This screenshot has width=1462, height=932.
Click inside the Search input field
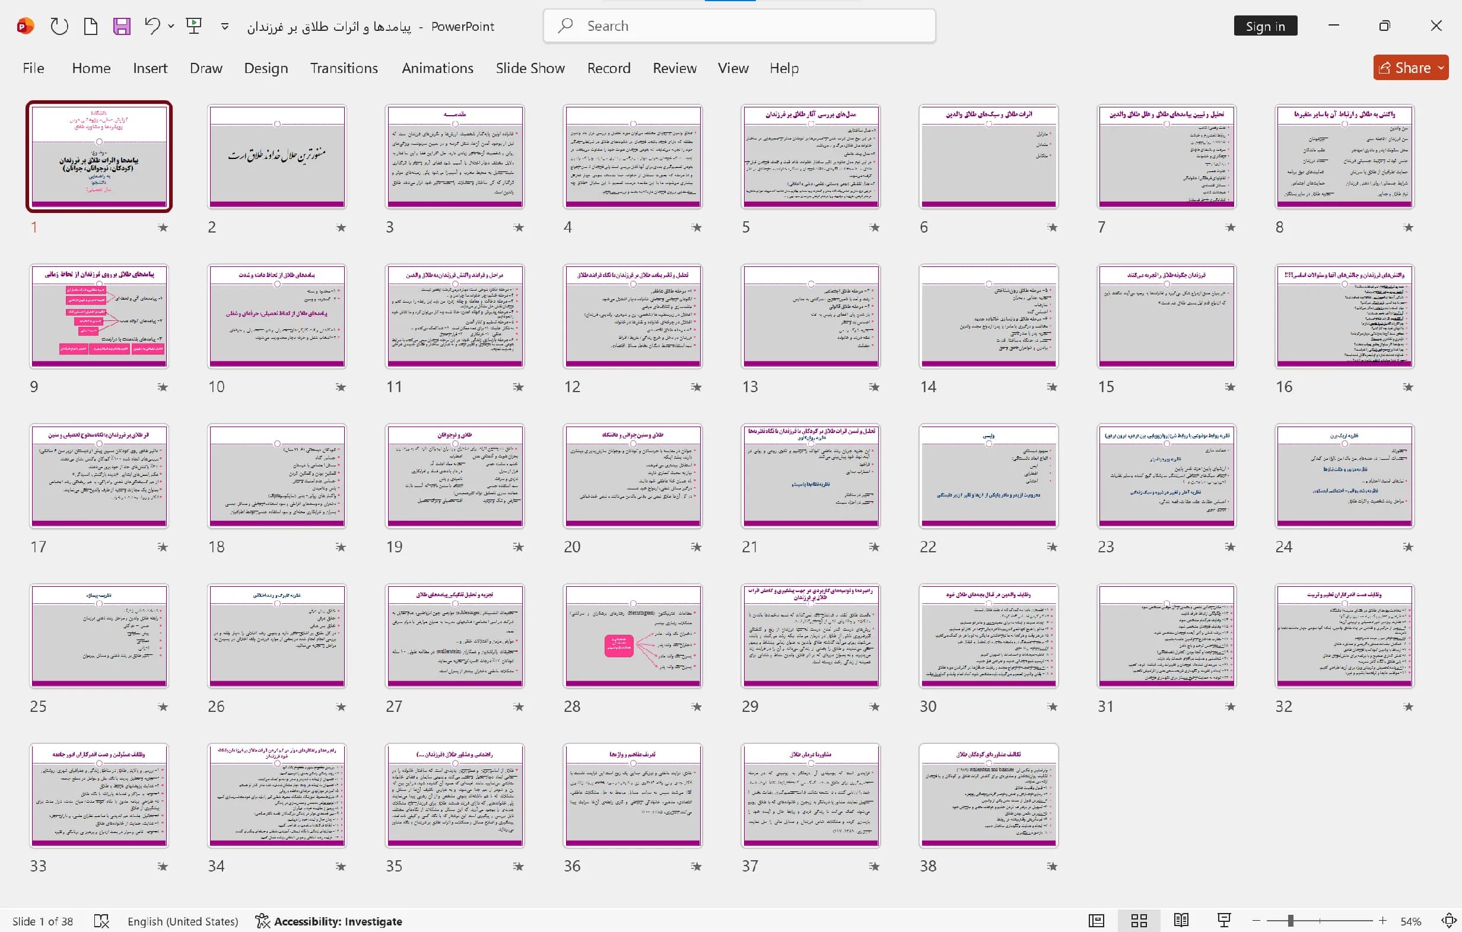coord(739,26)
